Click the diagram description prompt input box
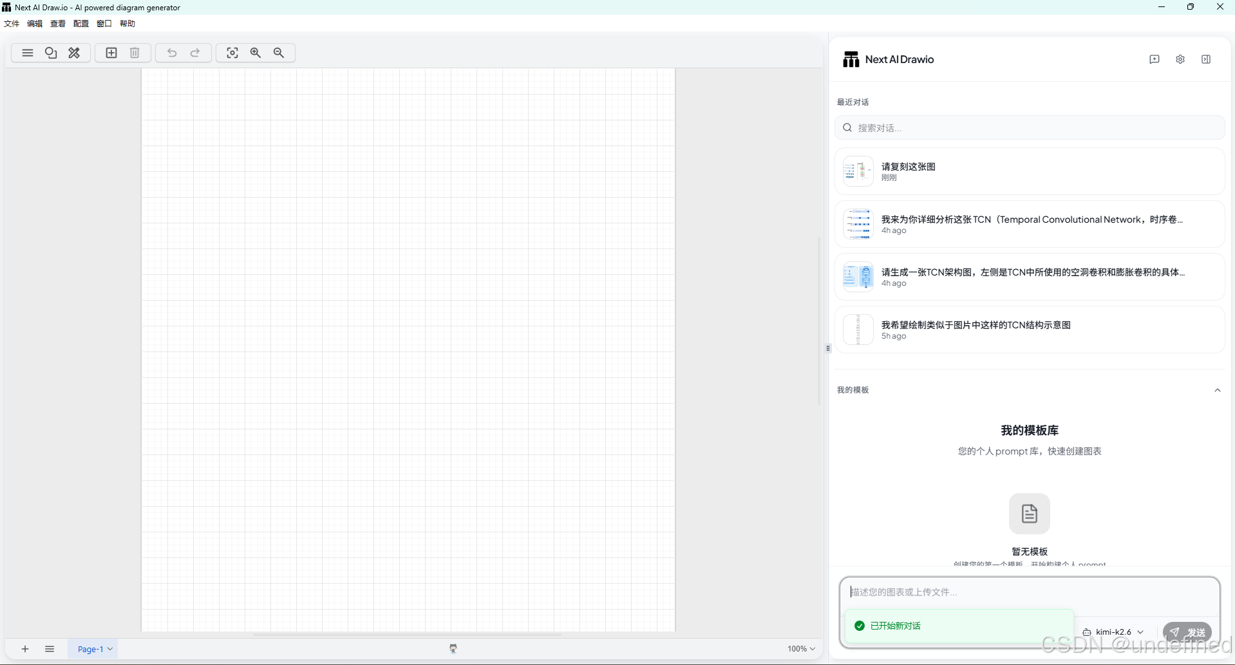Screen dimensions: 1235x665 [x=1030, y=592]
